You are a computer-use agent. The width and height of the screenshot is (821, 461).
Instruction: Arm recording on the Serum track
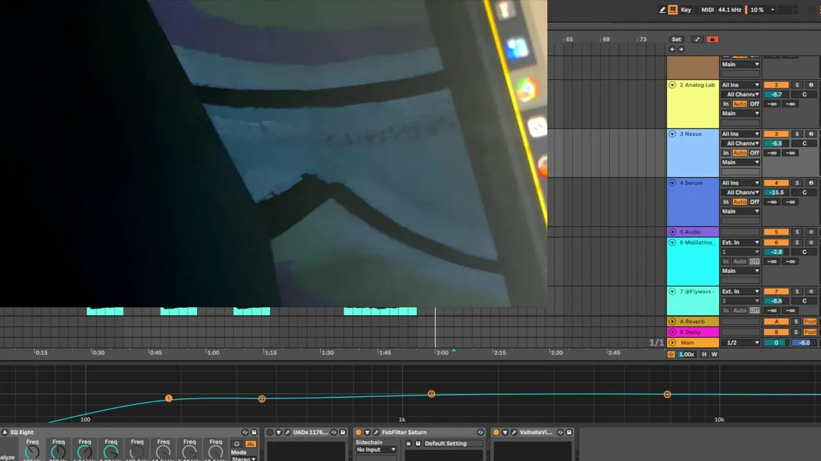point(811,182)
